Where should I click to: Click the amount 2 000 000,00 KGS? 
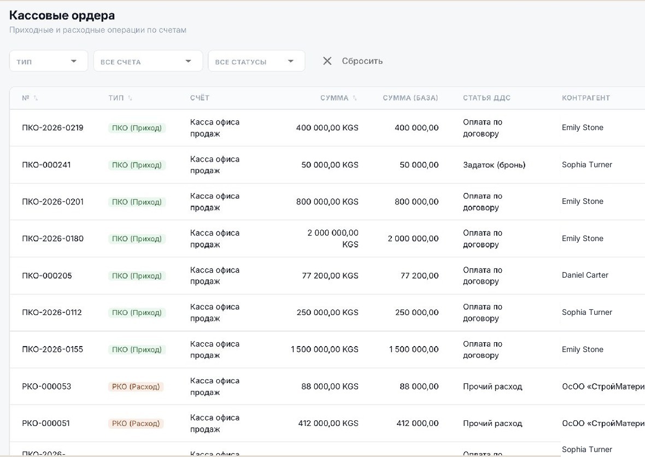pyautogui.click(x=333, y=238)
